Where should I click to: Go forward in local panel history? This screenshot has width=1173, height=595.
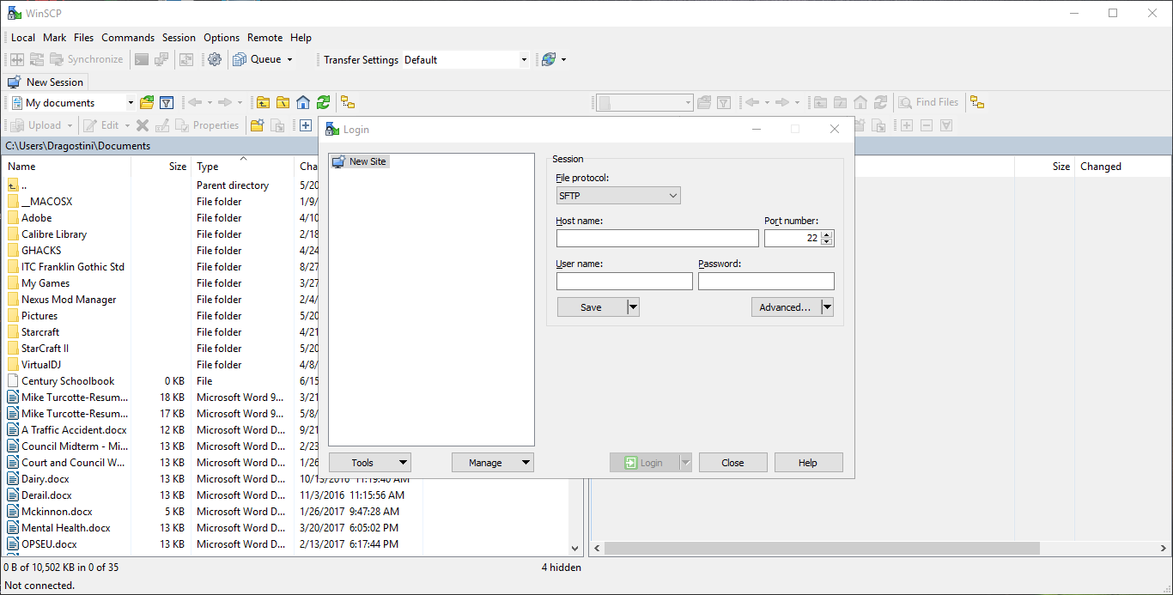point(225,102)
